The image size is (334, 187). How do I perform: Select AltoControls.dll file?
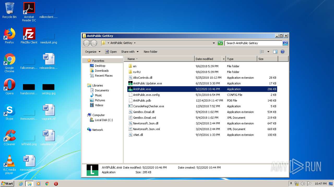pos(202,78)
